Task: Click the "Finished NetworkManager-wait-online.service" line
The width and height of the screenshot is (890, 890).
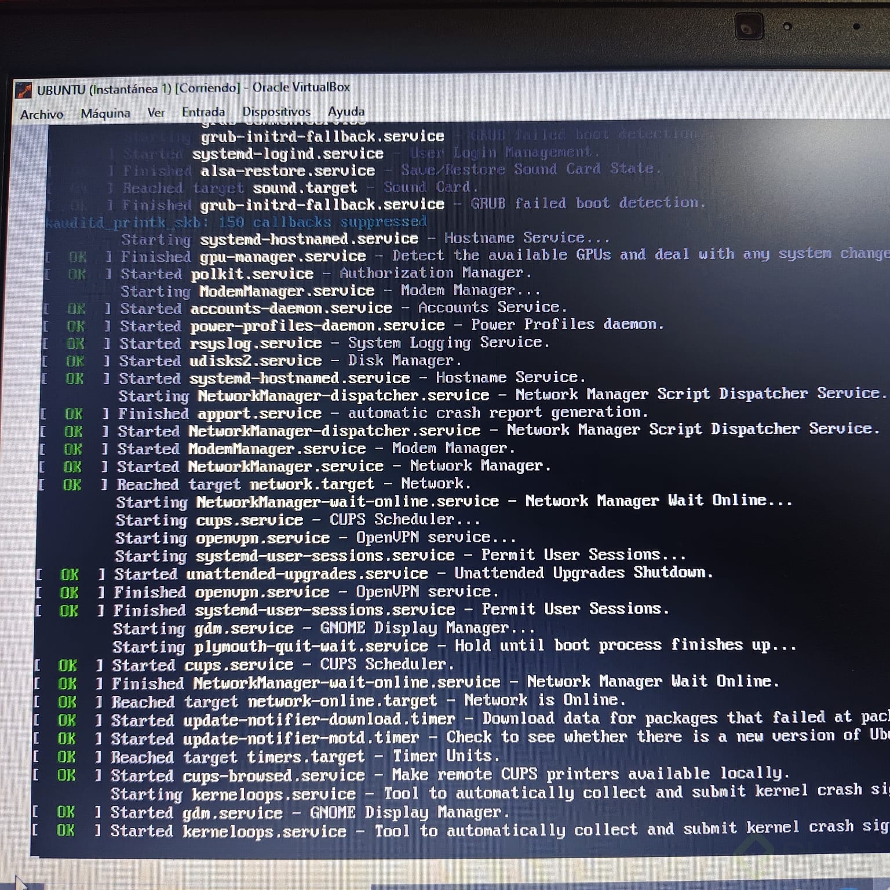Action: (x=407, y=683)
